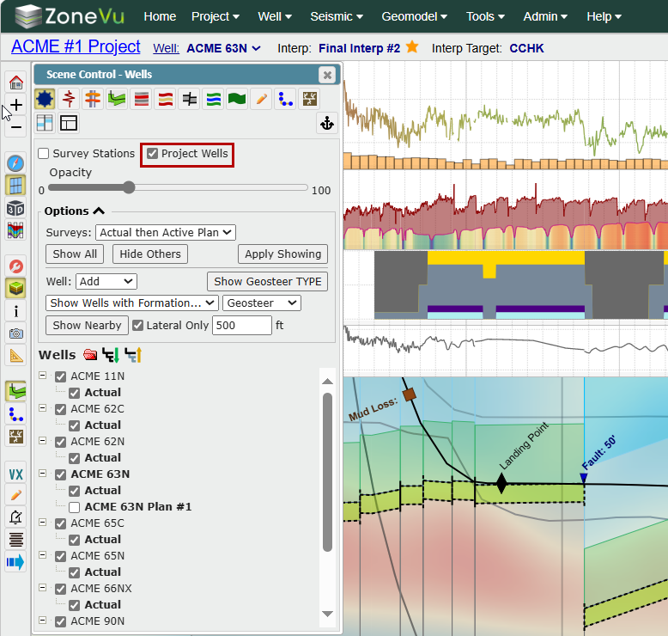668x636 pixels.
Task: Open the Project menu
Action: [x=216, y=16]
